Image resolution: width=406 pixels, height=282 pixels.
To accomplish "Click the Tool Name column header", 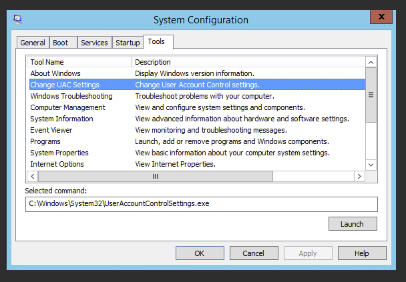I will pyautogui.click(x=79, y=62).
